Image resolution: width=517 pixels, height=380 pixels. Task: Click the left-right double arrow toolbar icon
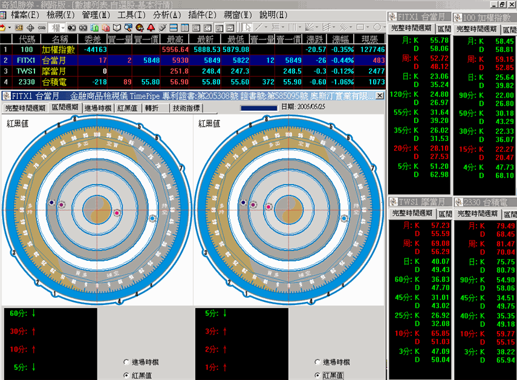coord(42,28)
